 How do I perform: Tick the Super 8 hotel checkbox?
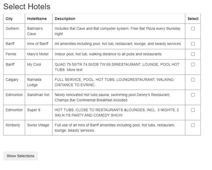(193, 110)
